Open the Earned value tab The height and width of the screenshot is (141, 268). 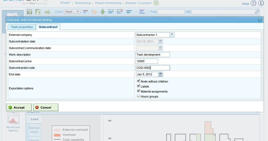click(34, 130)
